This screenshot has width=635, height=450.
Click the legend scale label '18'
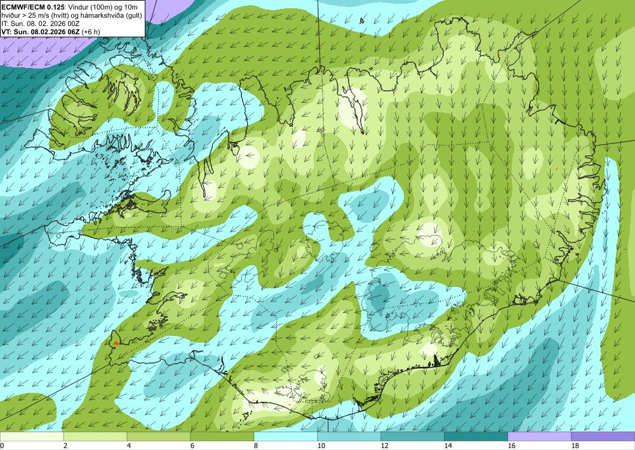pos(575,446)
